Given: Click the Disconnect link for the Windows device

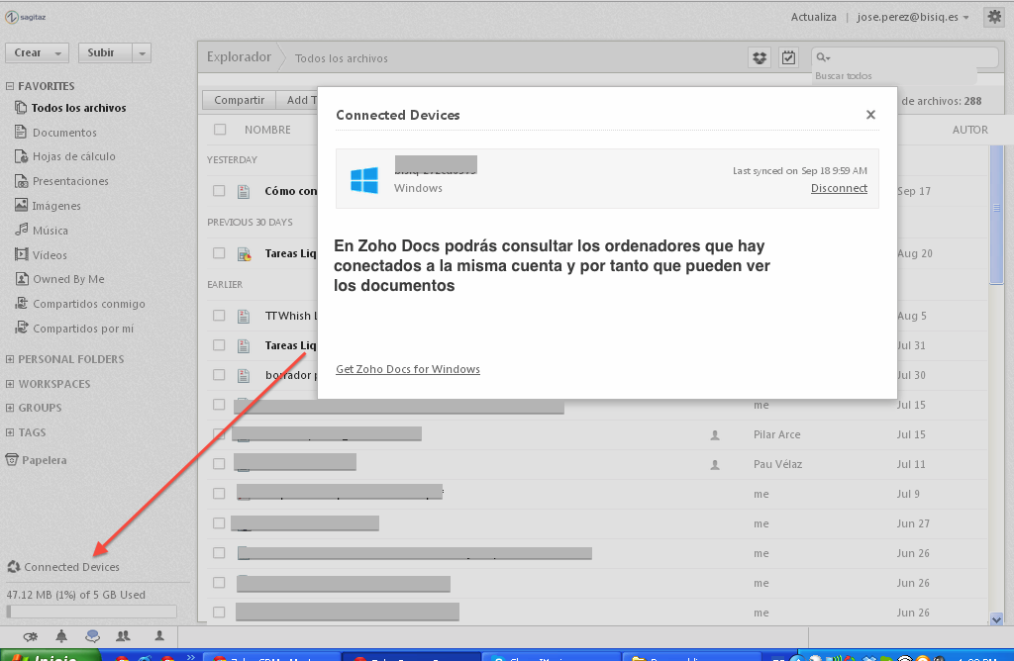Looking at the screenshot, I should [839, 188].
